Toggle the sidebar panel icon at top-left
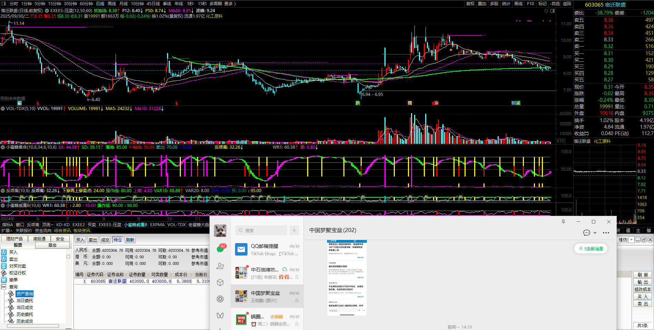Screen dimensions: 654x330 [x=4, y=4]
